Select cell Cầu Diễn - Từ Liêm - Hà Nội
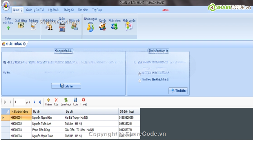Screen dimensions: 254x141 [x=91, y=130]
